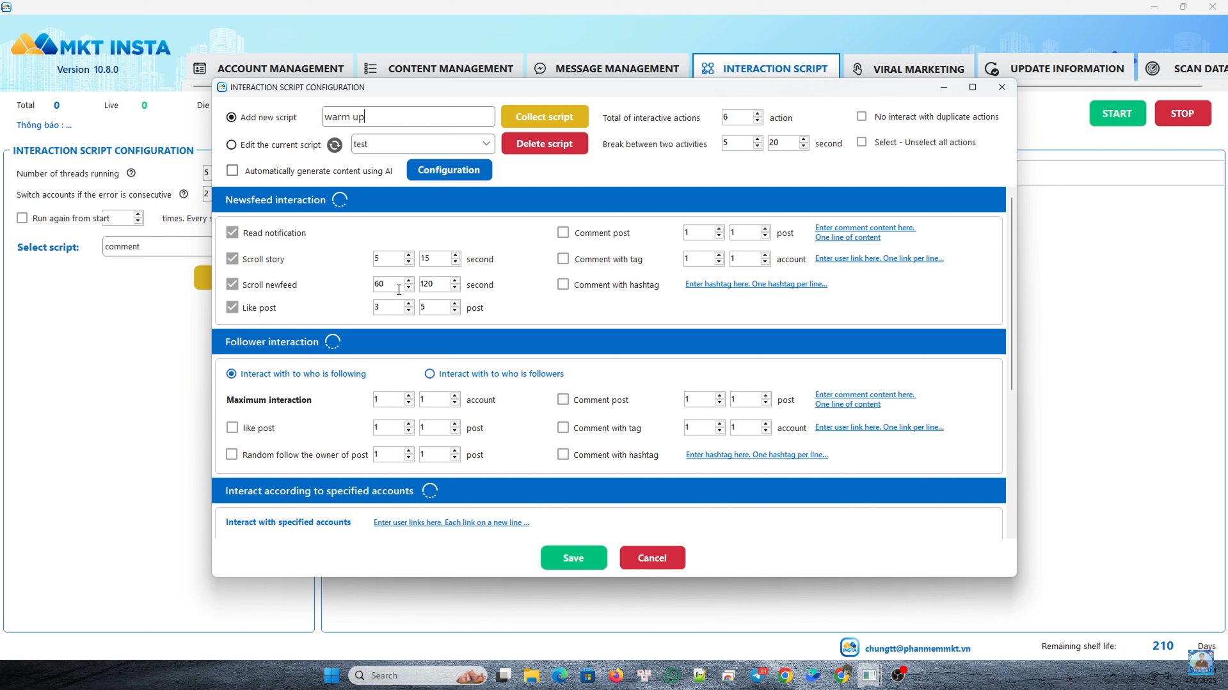Check No interact with duplicate actions
Image resolution: width=1228 pixels, height=690 pixels.
click(x=862, y=116)
